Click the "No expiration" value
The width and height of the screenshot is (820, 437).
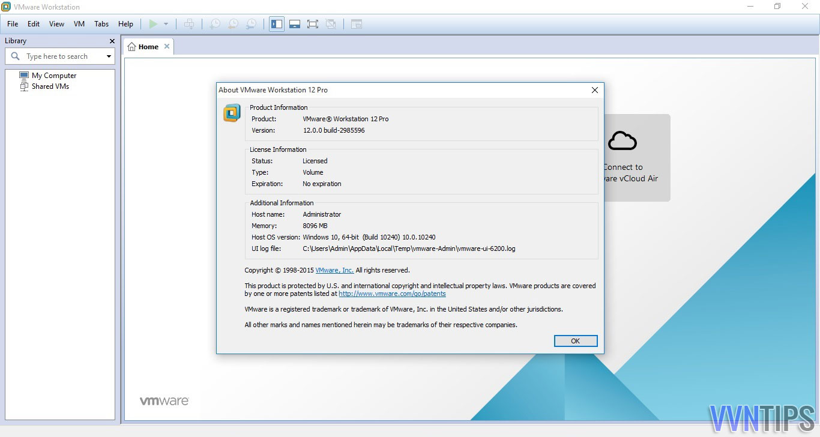322,184
